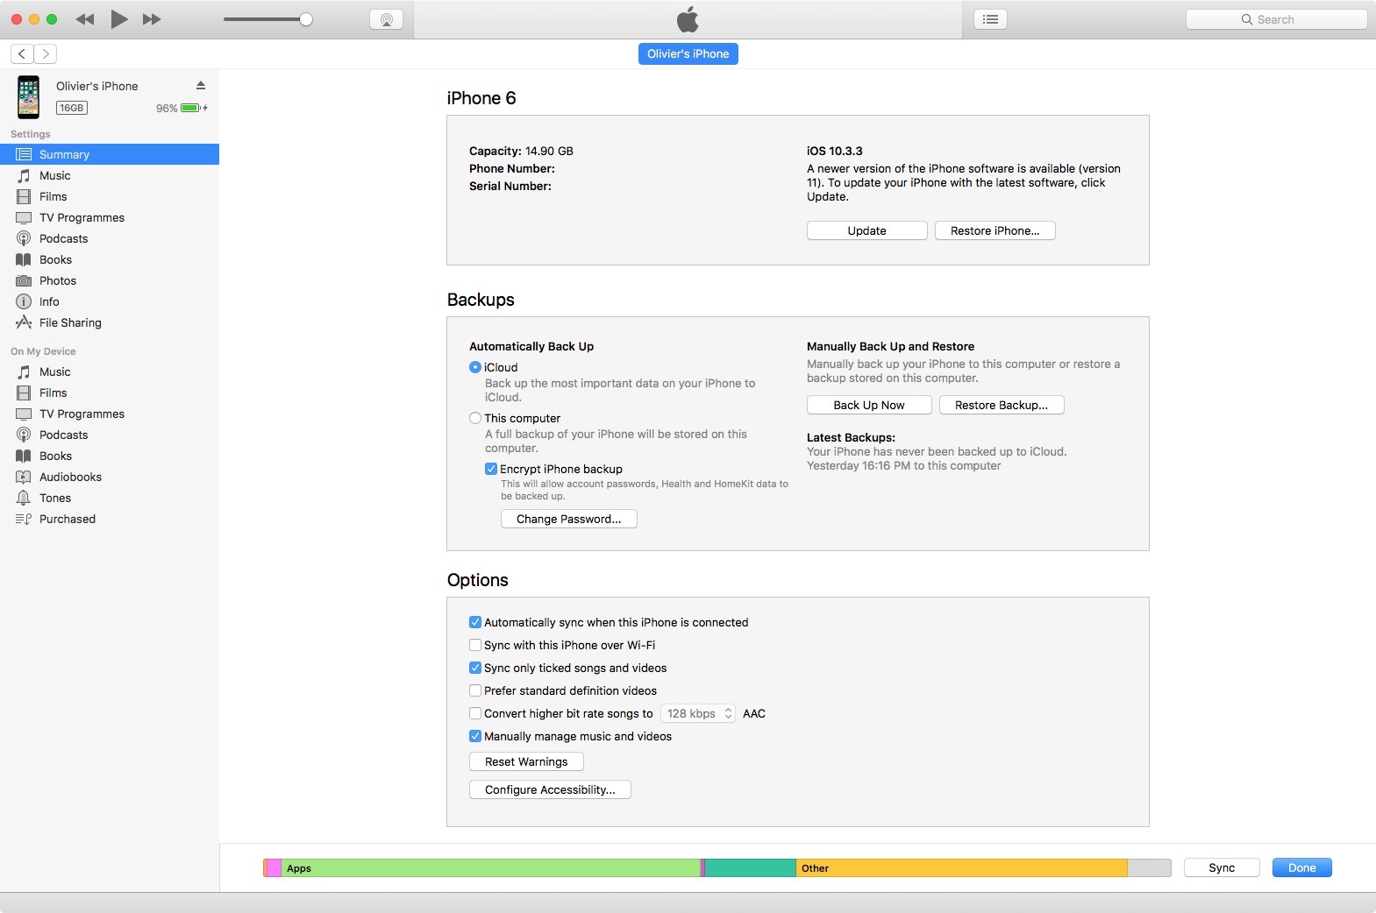Click Restore iPhone... button

click(995, 230)
